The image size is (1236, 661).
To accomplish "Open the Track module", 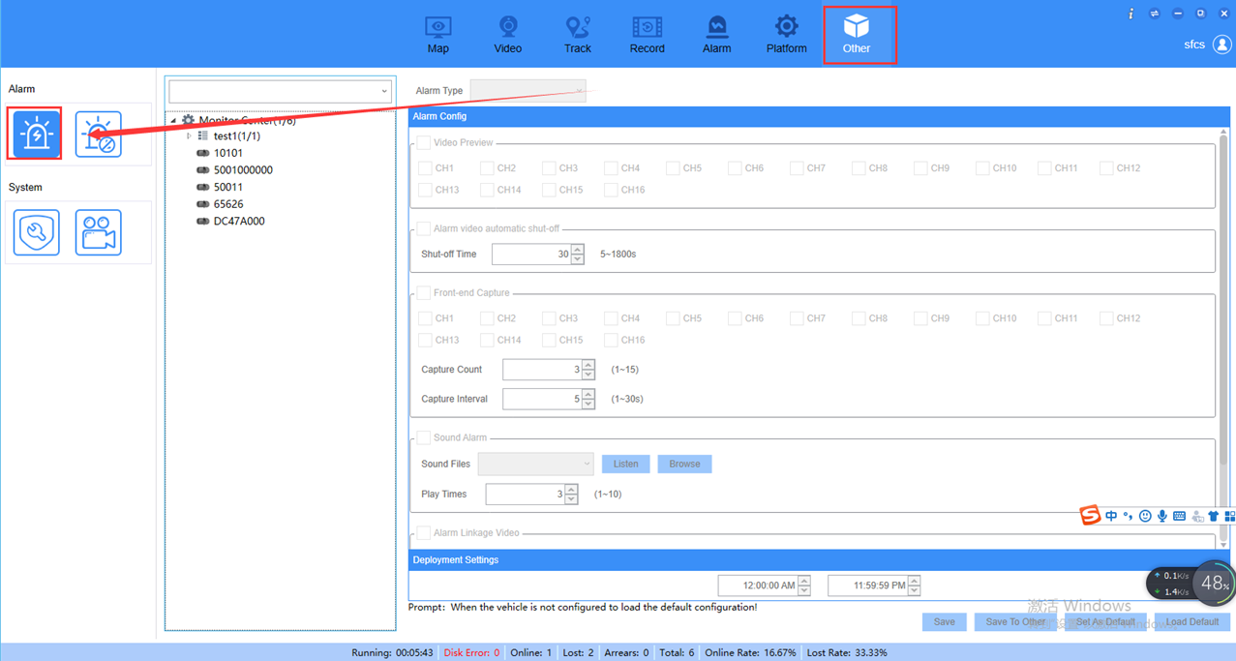I will point(578,35).
